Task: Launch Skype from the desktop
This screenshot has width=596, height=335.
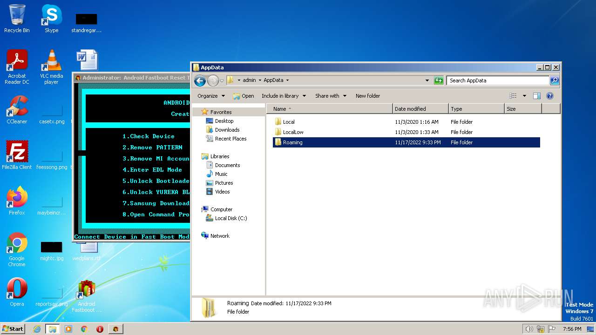Action: [51, 19]
